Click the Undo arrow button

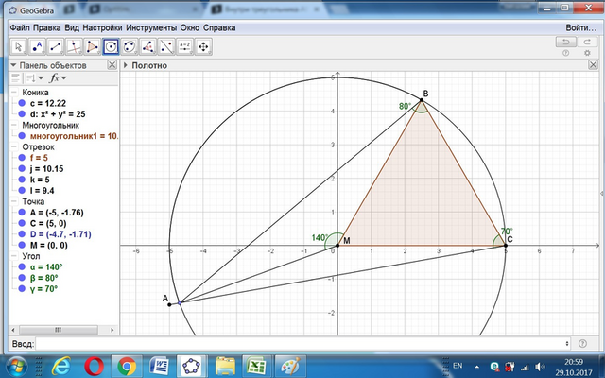pyautogui.click(x=566, y=42)
